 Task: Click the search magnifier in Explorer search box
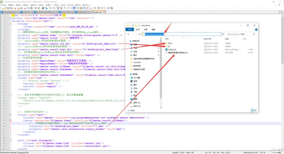point(254,34)
